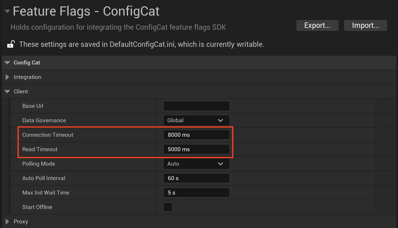Click the Proxy expand arrow

coord(7,221)
